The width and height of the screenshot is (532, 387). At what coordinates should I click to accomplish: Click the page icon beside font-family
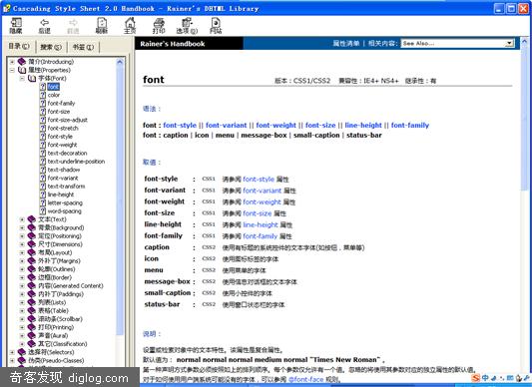click(x=43, y=103)
